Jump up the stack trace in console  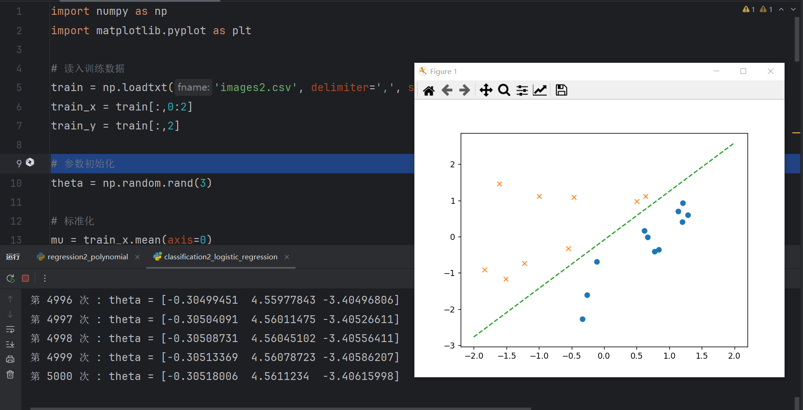[10, 300]
